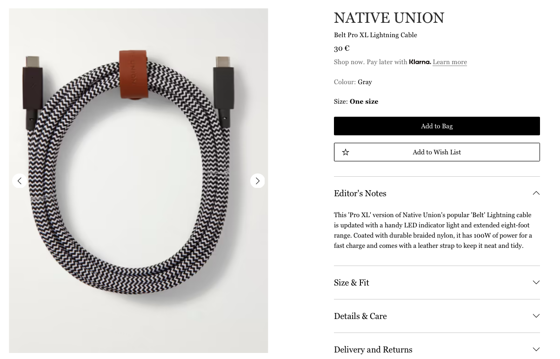Image resolution: width=560 pixels, height=359 pixels.
Task: Open Klarna Learn more link
Action: pos(450,62)
